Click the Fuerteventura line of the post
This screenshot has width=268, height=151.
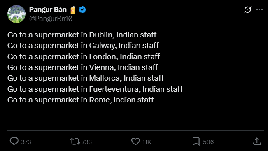[95, 89]
